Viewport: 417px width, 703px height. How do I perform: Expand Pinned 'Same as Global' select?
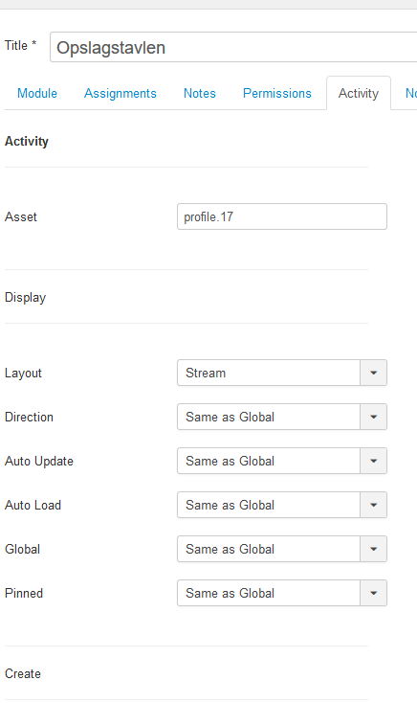(282, 593)
